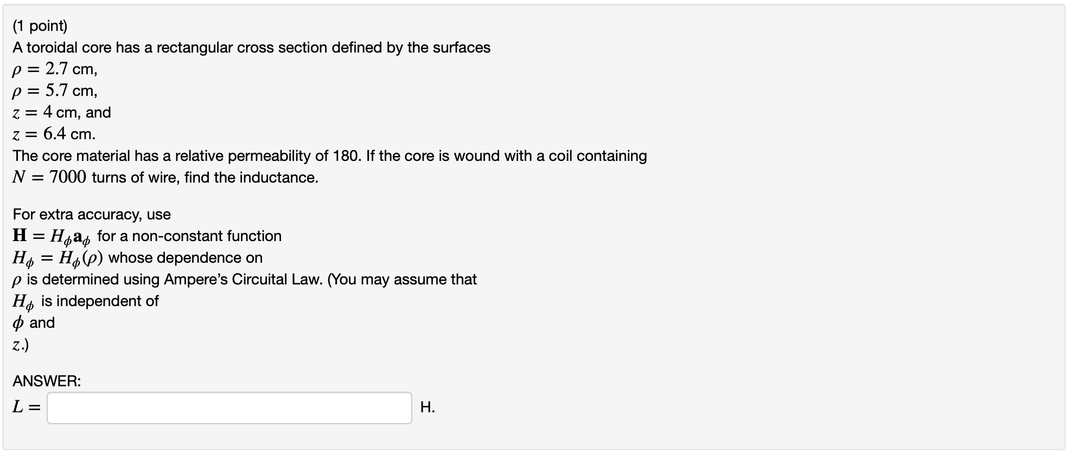Select the problem title about toroidal core
Viewport: 1071px width, 454px height.
point(252,48)
